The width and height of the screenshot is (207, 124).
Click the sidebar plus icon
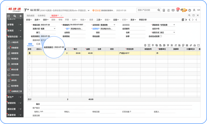point(21,16)
